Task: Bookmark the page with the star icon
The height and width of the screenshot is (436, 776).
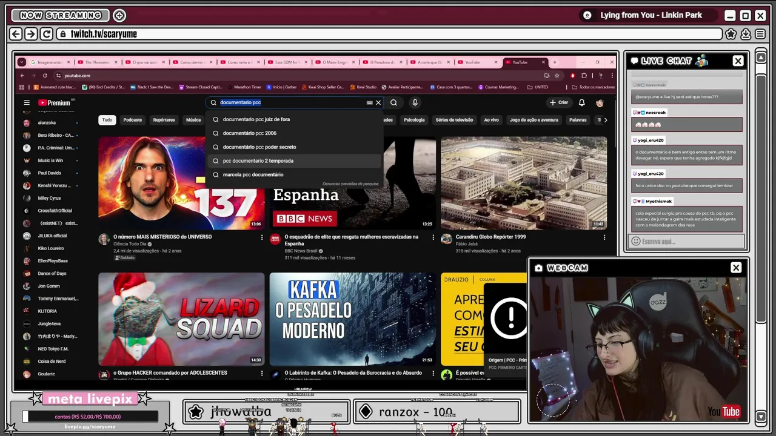Action: 557,76
